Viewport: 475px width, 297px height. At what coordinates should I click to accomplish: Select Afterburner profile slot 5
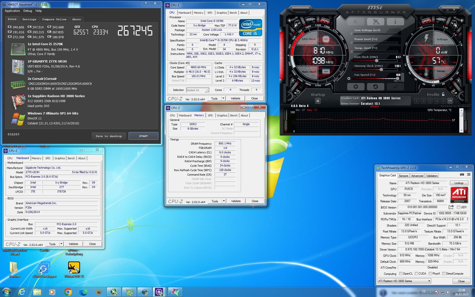tap(443, 101)
